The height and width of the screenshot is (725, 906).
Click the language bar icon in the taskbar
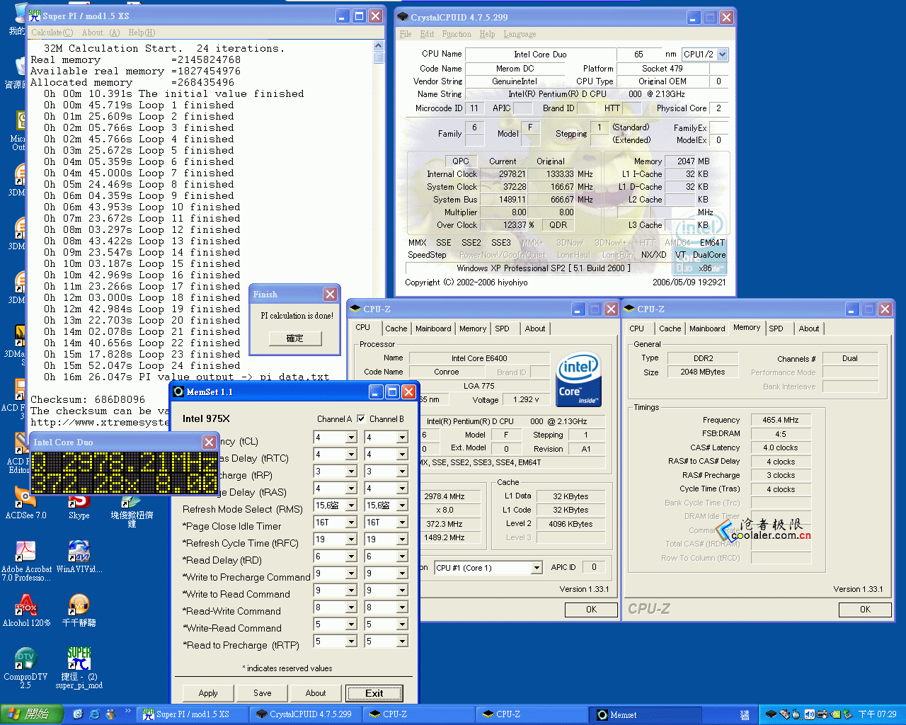(744, 715)
